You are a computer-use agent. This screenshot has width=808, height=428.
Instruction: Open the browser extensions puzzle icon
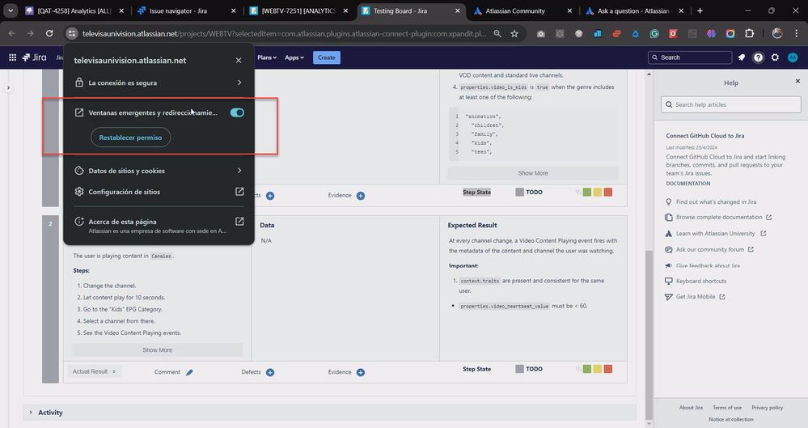tap(749, 33)
